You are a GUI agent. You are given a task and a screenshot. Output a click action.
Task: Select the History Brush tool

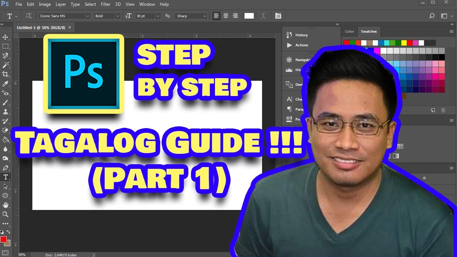coord(5,121)
